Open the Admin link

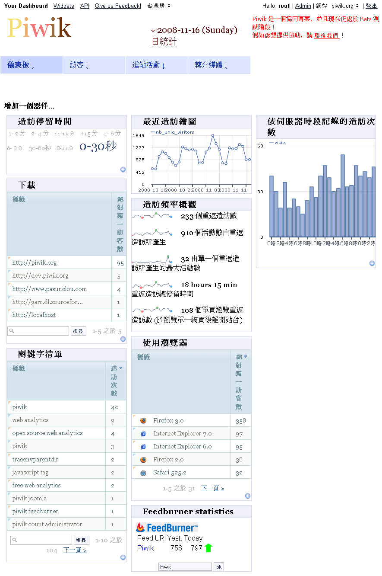[303, 6]
